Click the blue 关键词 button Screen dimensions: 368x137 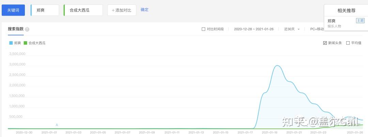(14, 10)
